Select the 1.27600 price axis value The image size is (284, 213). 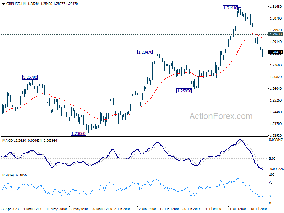tap(276, 65)
